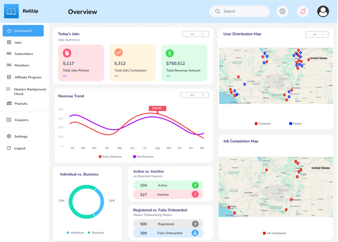Select Members from the navigation menu
This screenshot has height=242, width=338.
(x=21, y=65)
